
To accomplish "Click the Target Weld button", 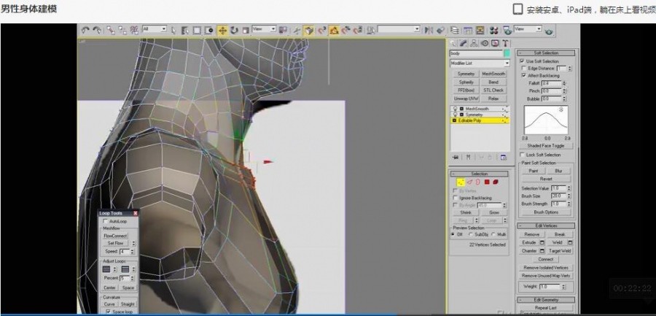I will [561, 250].
